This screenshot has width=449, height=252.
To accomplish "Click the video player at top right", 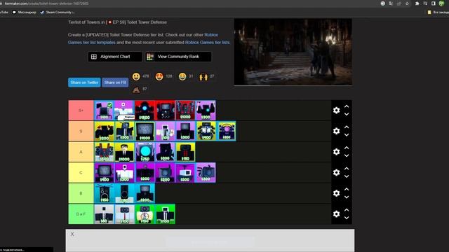I will tap(293, 52).
